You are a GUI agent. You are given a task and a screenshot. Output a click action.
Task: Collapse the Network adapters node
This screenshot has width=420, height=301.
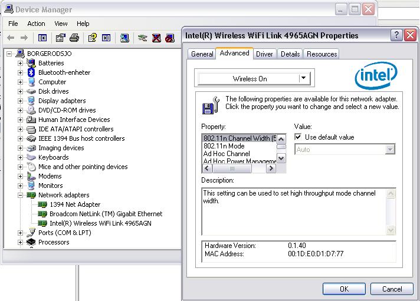(20, 195)
